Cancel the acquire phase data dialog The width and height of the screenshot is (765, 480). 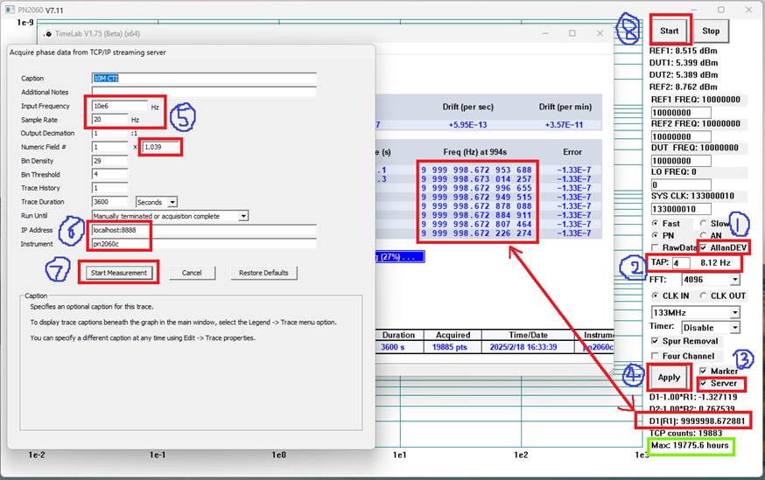point(192,273)
